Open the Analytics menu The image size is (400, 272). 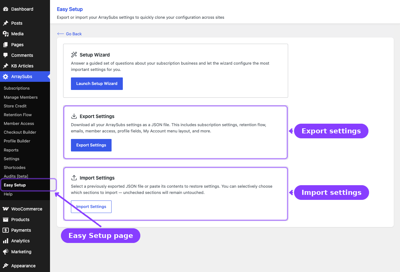coord(25,241)
